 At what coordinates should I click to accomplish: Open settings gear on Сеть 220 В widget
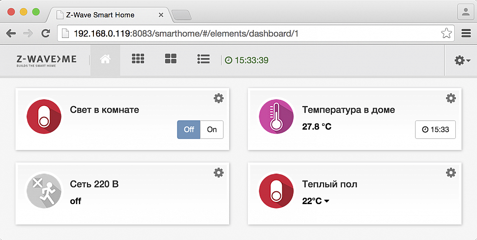click(218, 173)
